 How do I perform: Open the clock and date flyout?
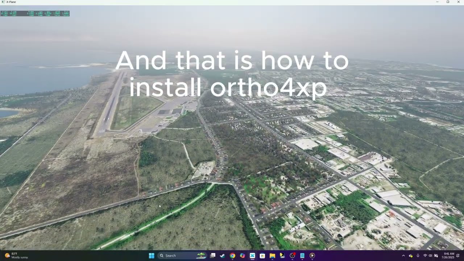449,256
